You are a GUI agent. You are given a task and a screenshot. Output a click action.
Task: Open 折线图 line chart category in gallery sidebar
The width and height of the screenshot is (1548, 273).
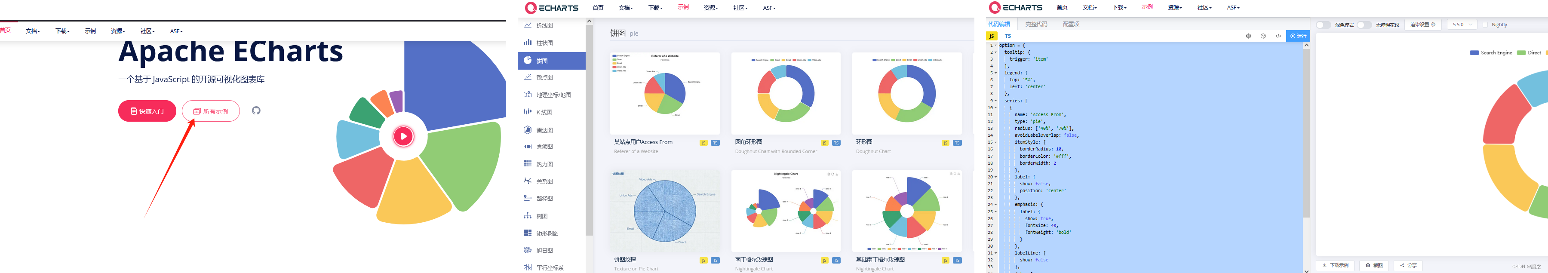[x=551, y=25]
